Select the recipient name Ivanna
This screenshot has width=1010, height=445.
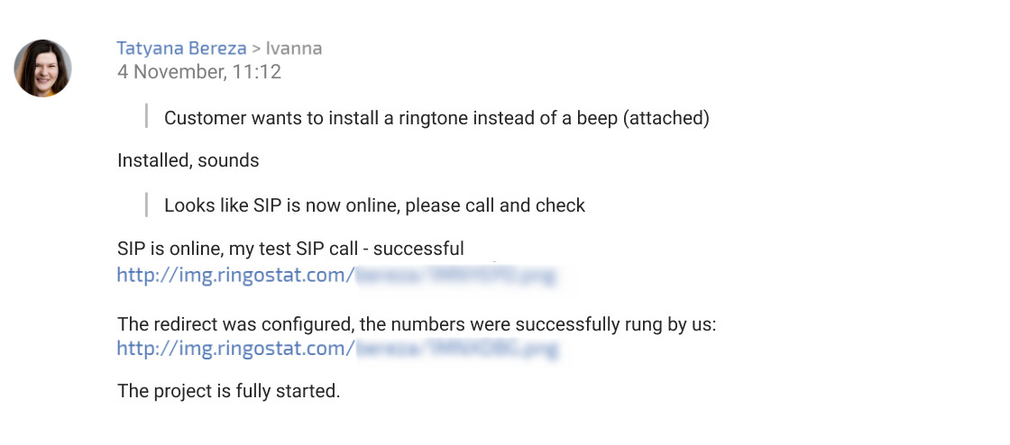(294, 49)
